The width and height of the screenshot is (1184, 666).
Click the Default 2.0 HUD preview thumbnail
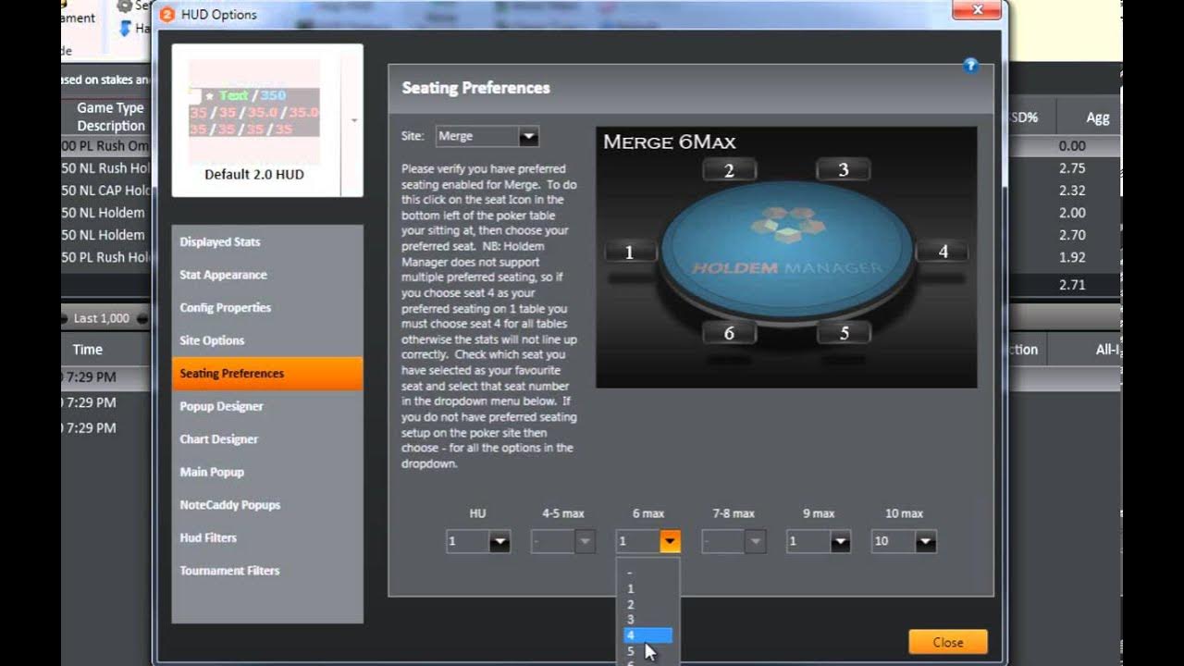tap(254, 99)
